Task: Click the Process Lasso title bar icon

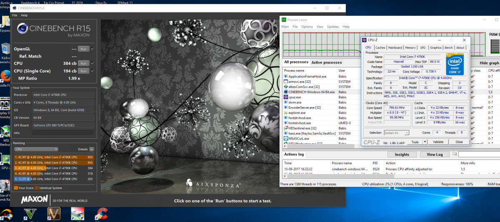Action: tap(284, 20)
